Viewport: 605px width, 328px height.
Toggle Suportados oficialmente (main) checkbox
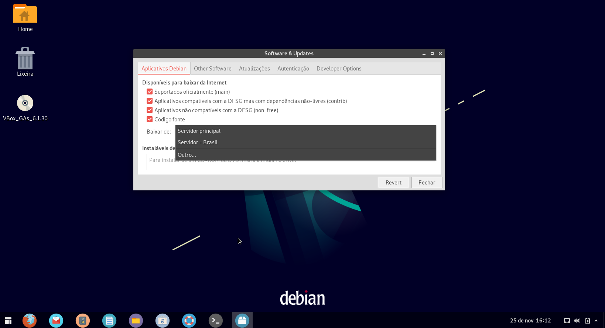[150, 92]
